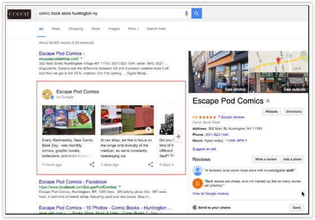The height and width of the screenshot is (220, 315).
Task: Click the next arrow in posts carousel
Action: click(178, 136)
